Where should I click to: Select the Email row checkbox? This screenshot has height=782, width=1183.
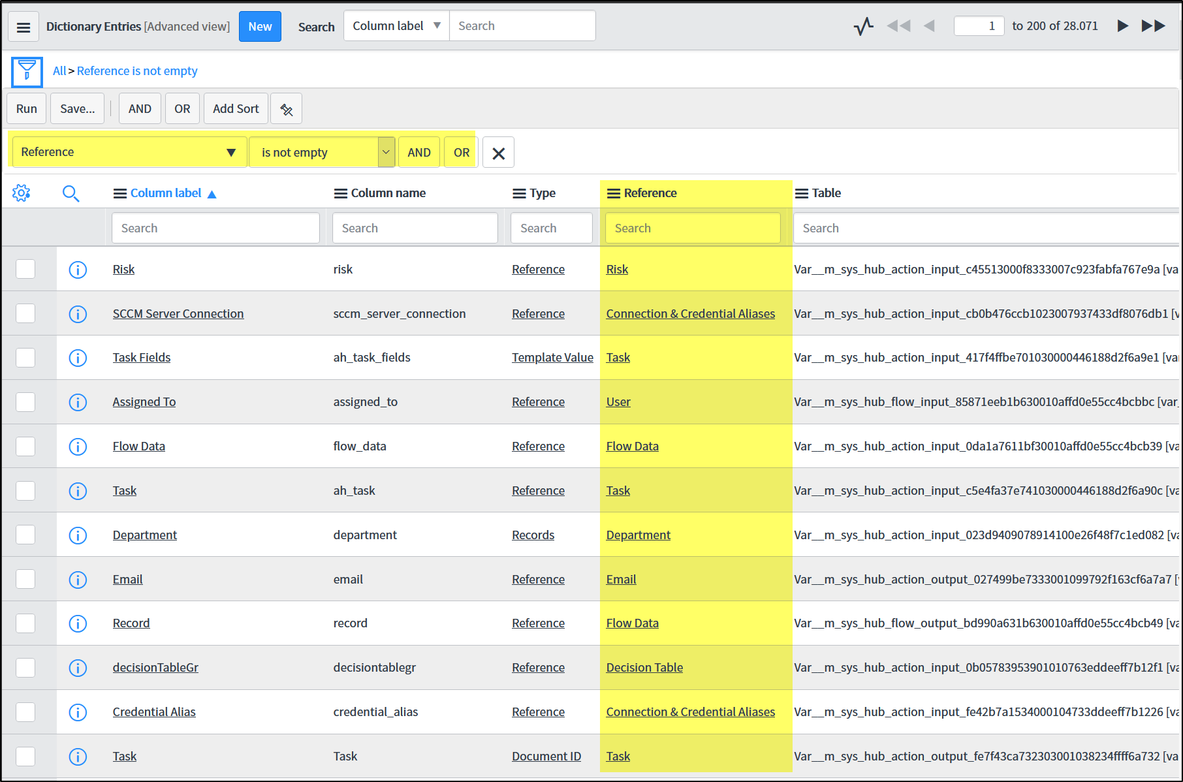point(25,579)
